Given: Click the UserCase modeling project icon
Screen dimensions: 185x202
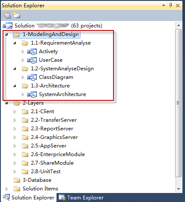Looking at the screenshot, I should (x=32, y=60).
